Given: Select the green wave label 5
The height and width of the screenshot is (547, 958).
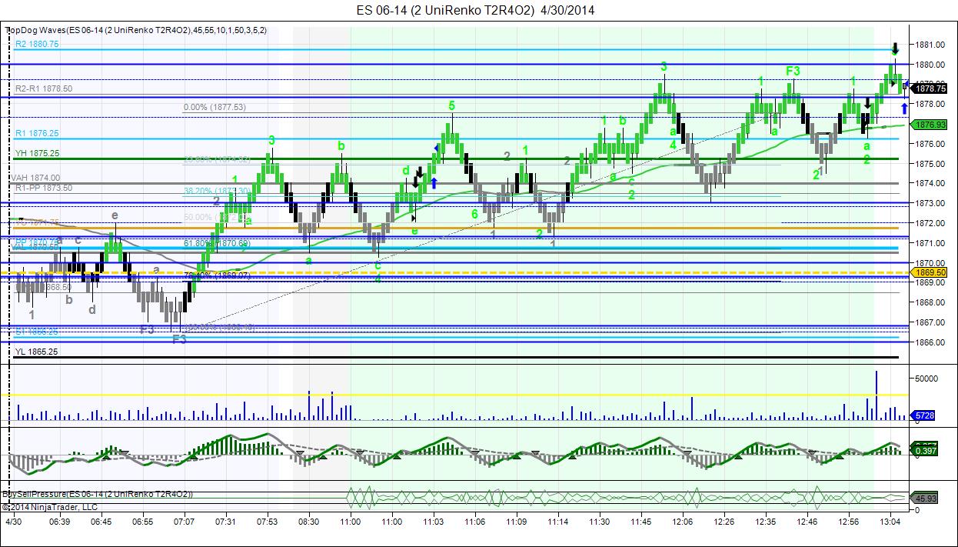Looking at the screenshot, I should tap(452, 105).
